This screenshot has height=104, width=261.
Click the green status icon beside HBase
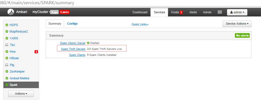click(x=7, y=58)
